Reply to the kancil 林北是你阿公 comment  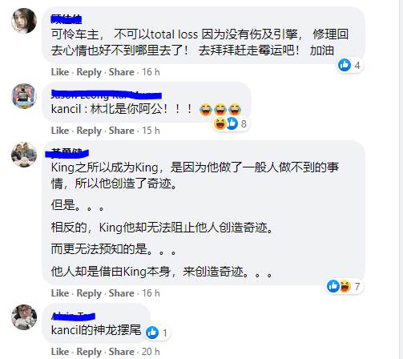coord(89,131)
